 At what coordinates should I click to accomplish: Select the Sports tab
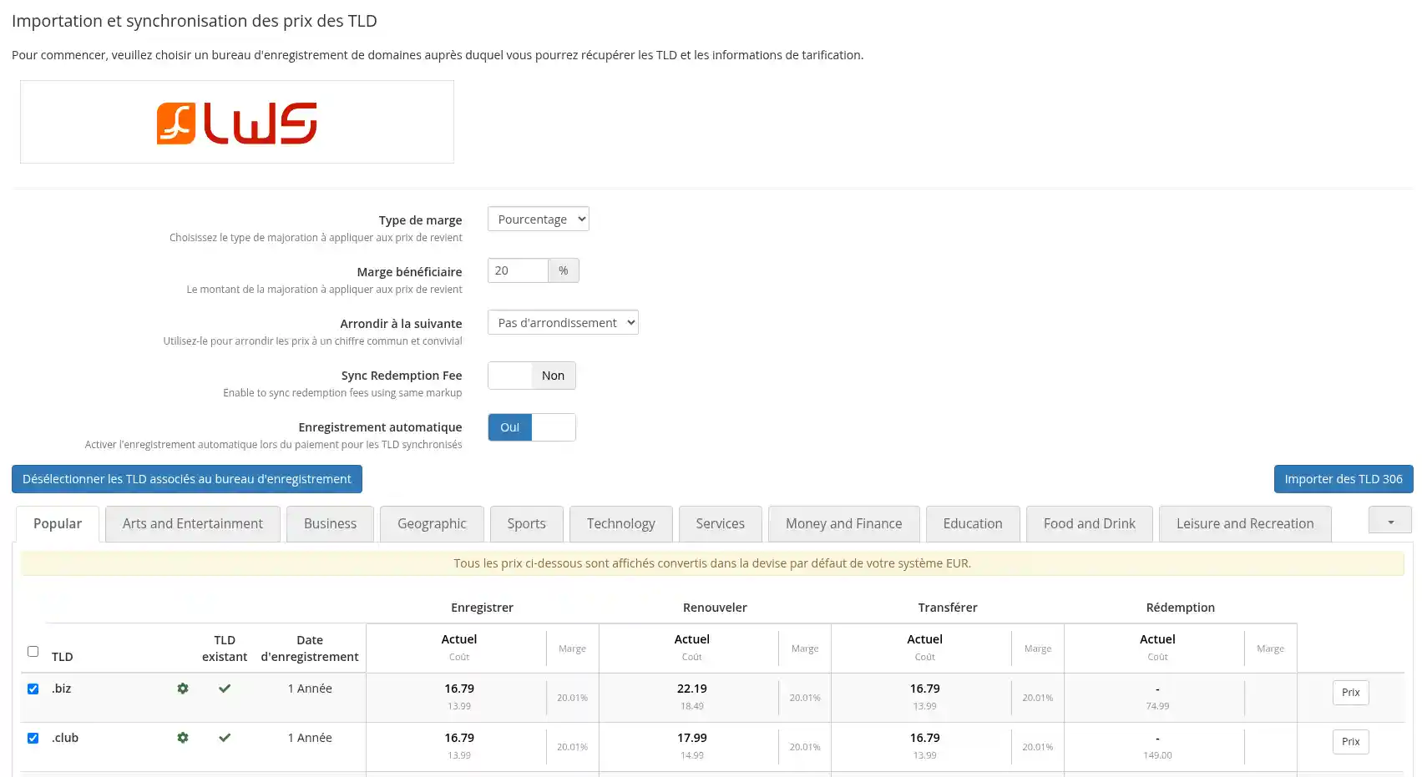click(527, 523)
